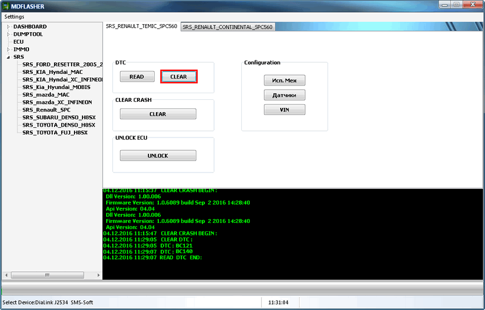
Task: Click the tree panel left scroll arrow
Action: (6, 275)
